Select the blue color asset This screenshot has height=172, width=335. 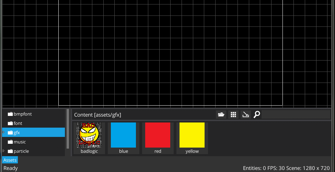(x=124, y=138)
